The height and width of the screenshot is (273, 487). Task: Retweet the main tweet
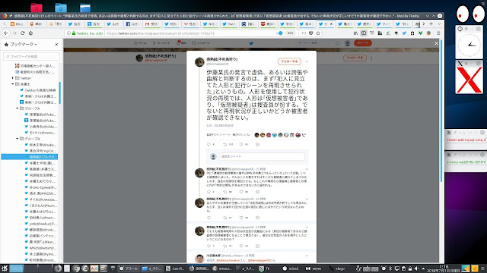225,145
